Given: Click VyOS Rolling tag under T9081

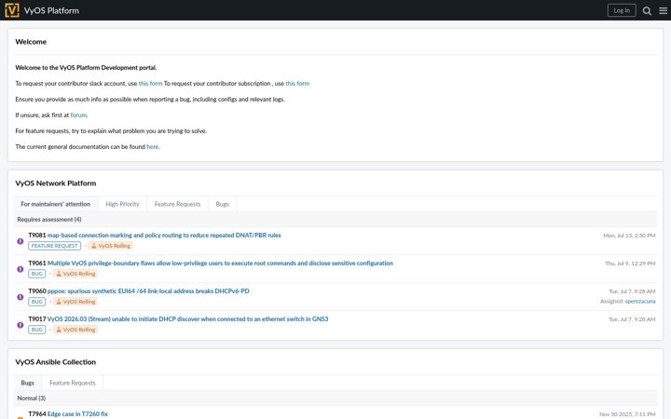Looking at the screenshot, I should [111, 246].
